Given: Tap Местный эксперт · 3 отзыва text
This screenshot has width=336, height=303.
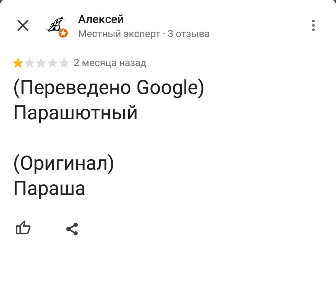Looking at the screenshot, I should tap(144, 34).
